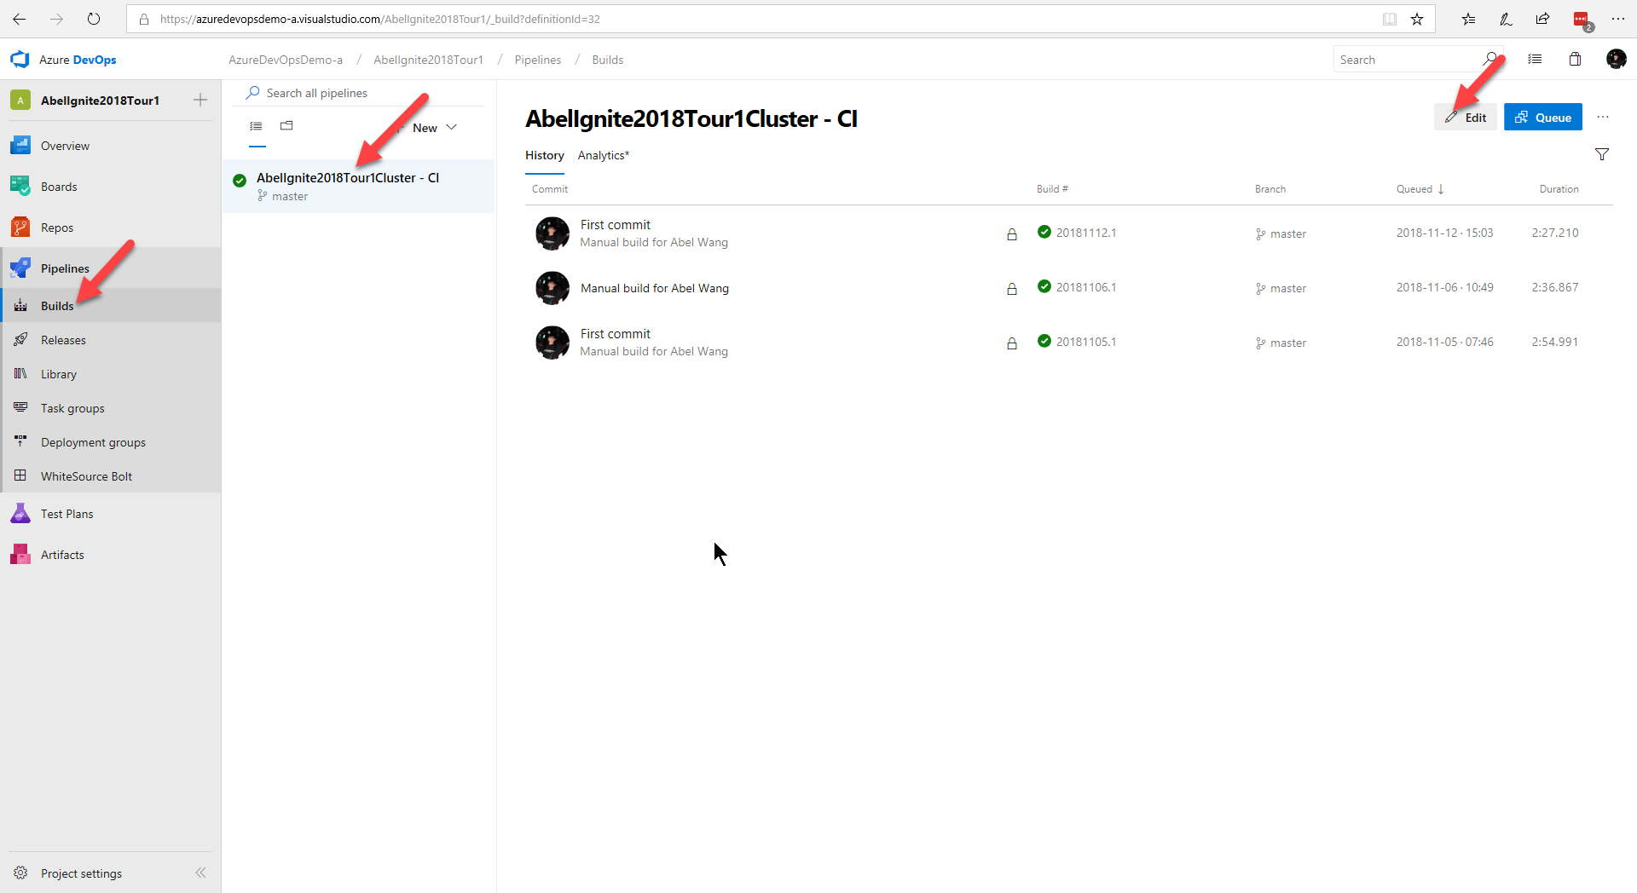Click the Azure DevOps logo icon
This screenshot has height=893, width=1637.
pyautogui.click(x=20, y=60)
